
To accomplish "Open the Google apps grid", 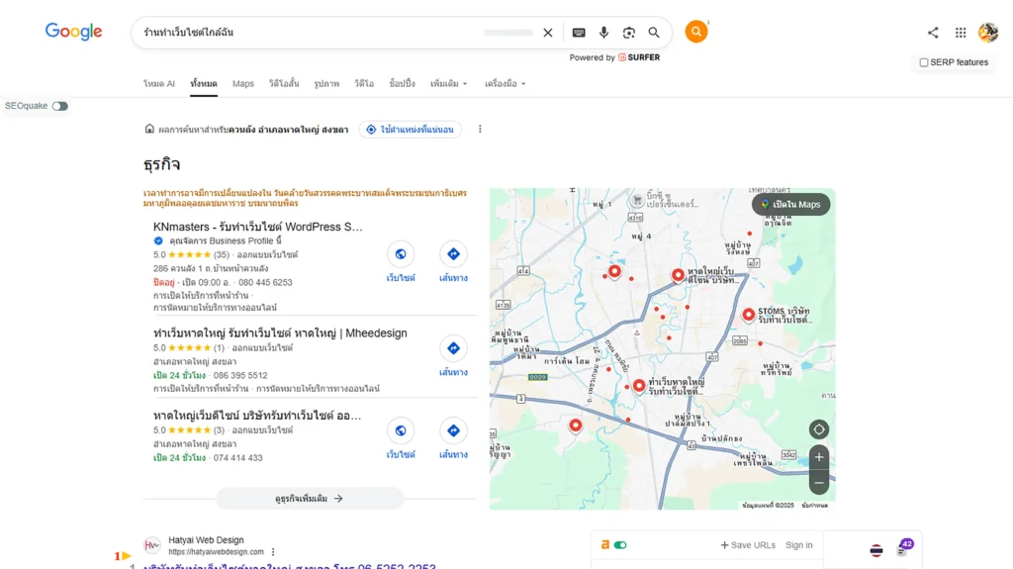I will pos(961,33).
